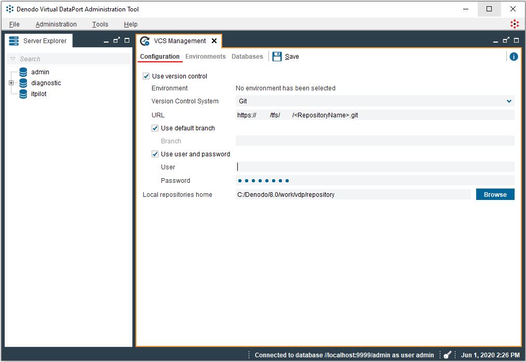Click the Save label
This screenshot has height=362, width=526.
click(292, 57)
